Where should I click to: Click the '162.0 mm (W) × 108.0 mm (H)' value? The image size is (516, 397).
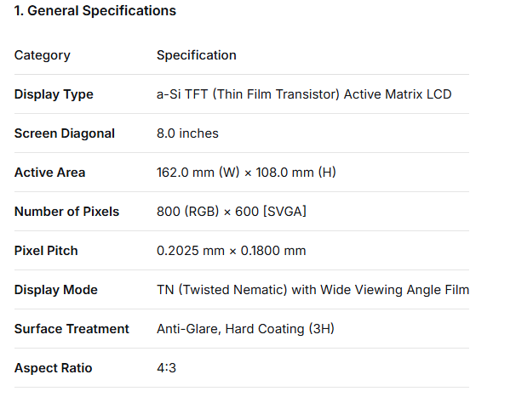tap(246, 173)
